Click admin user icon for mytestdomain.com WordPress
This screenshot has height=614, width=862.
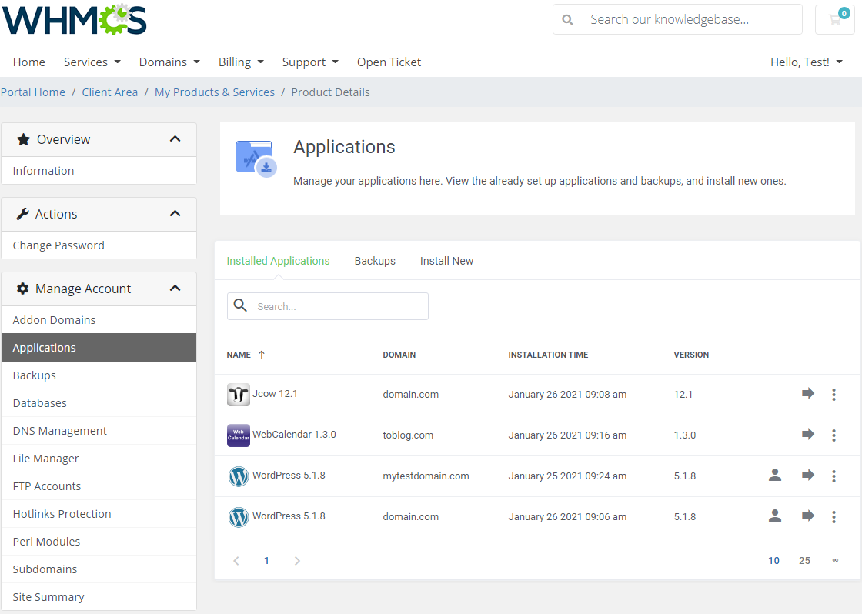[x=775, y=475]
